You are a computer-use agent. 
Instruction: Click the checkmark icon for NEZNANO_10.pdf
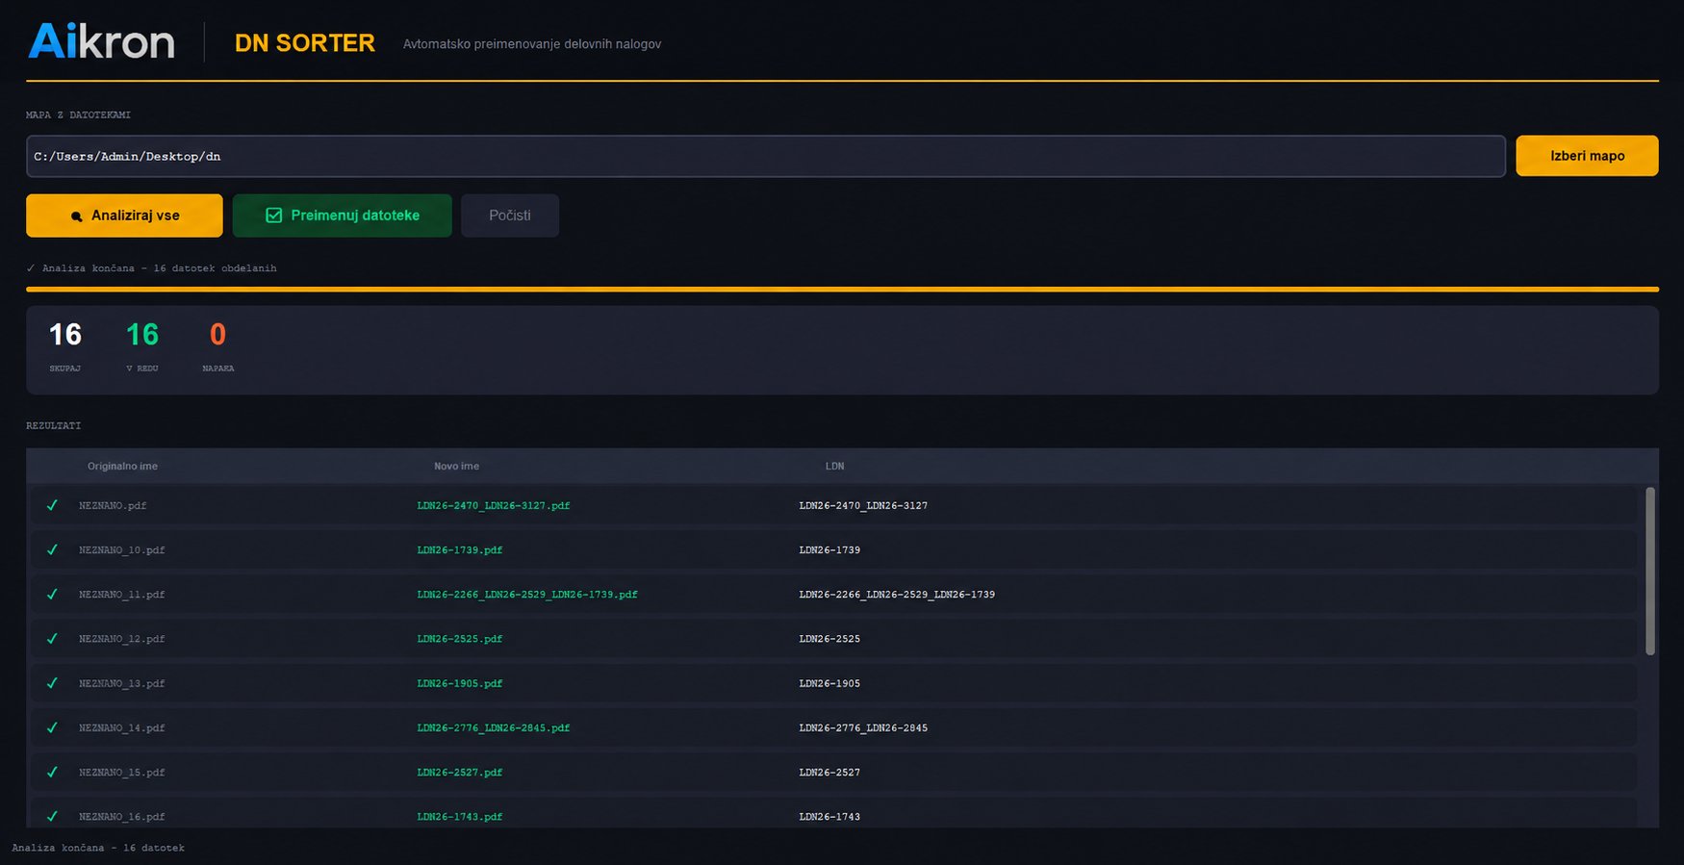coord(52,549)
